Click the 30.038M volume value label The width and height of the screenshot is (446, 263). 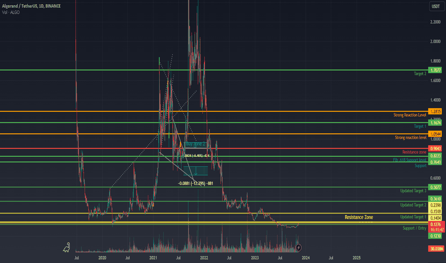point(436,249)
